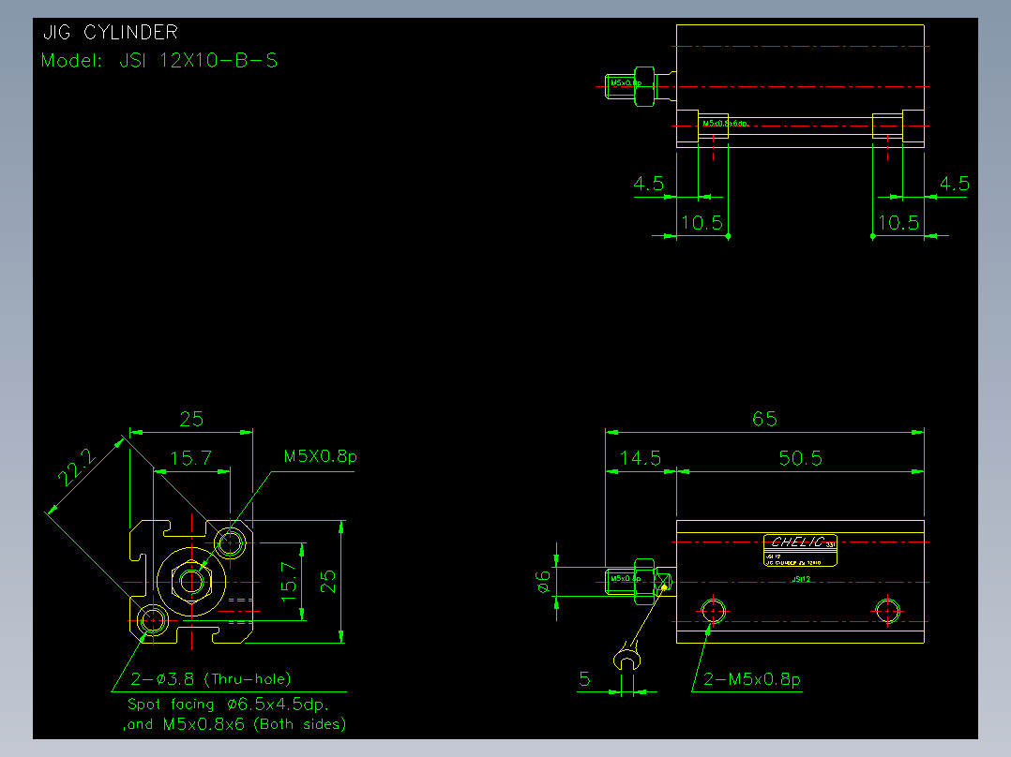The height and width of the screenshot is (757, 1011).
Task: Click the vertical "25" height dimension
Action: click(327, 582)
